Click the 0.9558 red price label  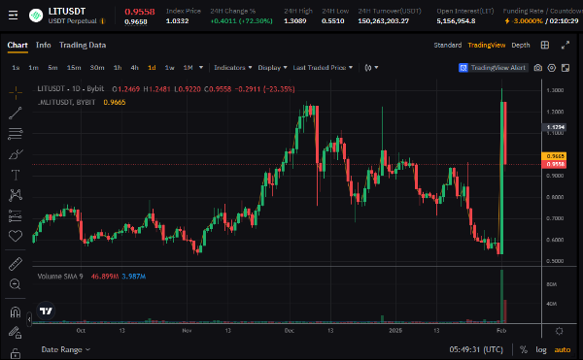554,164
